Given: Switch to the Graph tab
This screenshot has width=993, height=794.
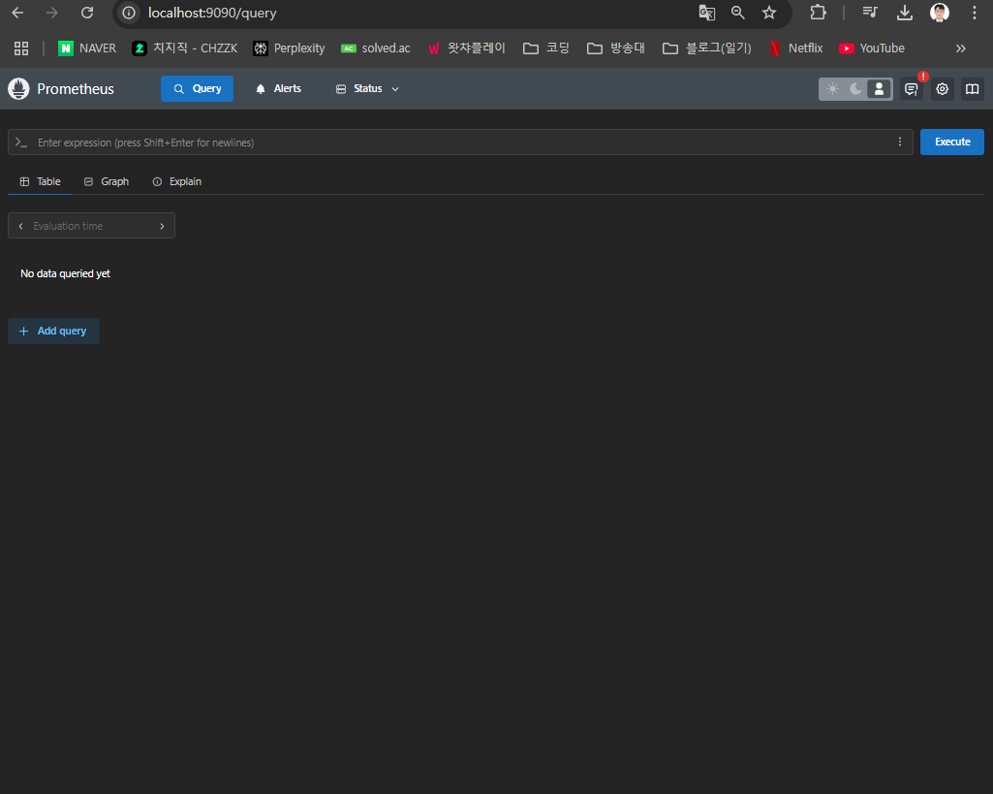Looking at the screenshot, I should (x=107, y=182).
